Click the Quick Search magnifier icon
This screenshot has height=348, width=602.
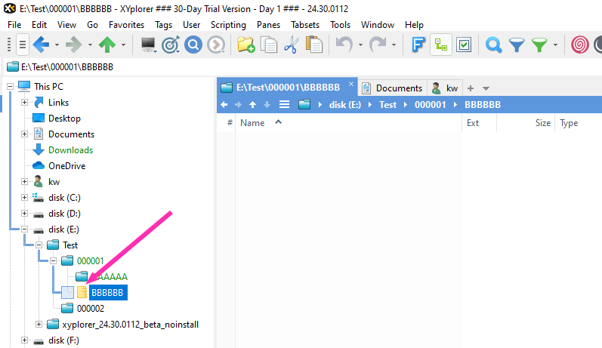point(493,45)
